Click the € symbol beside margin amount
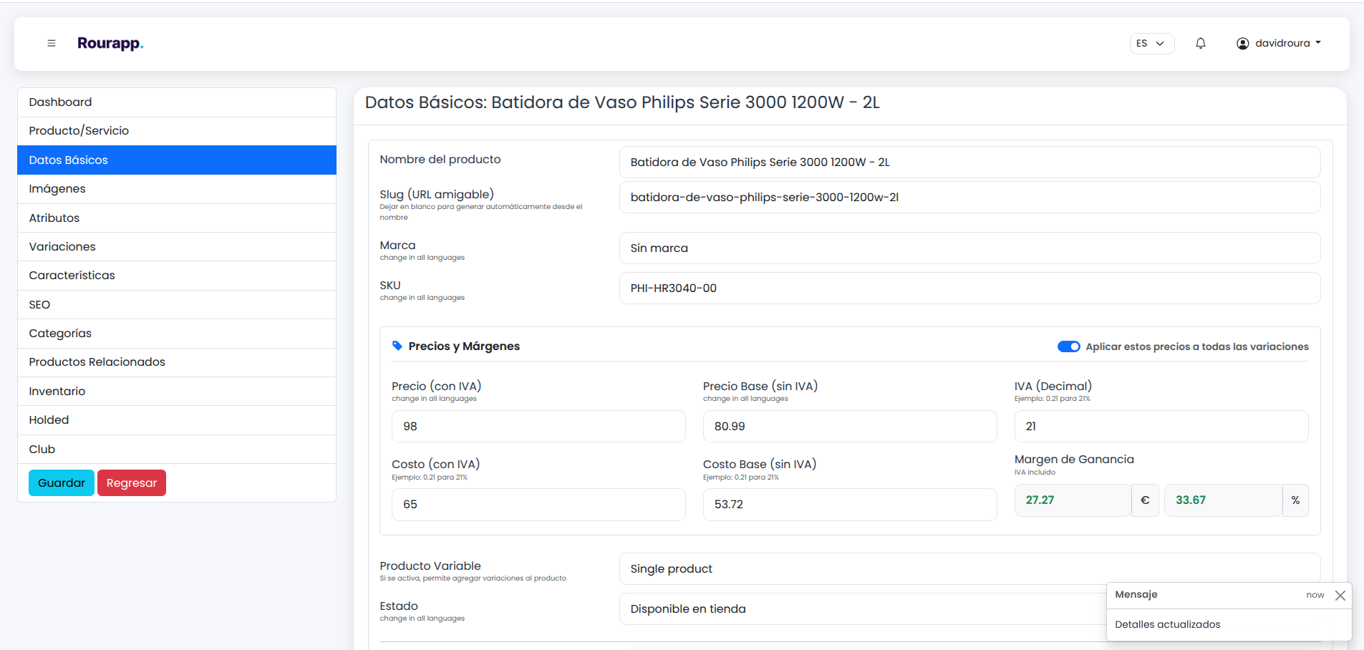Screen dimensions: 1364x650 1145,500
